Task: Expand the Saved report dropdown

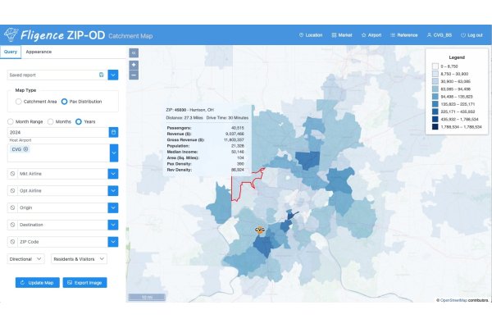Action: point(113,75)
